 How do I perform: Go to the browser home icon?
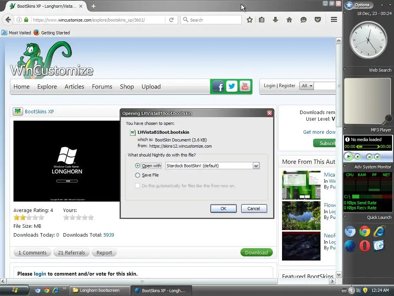point(289,20)
